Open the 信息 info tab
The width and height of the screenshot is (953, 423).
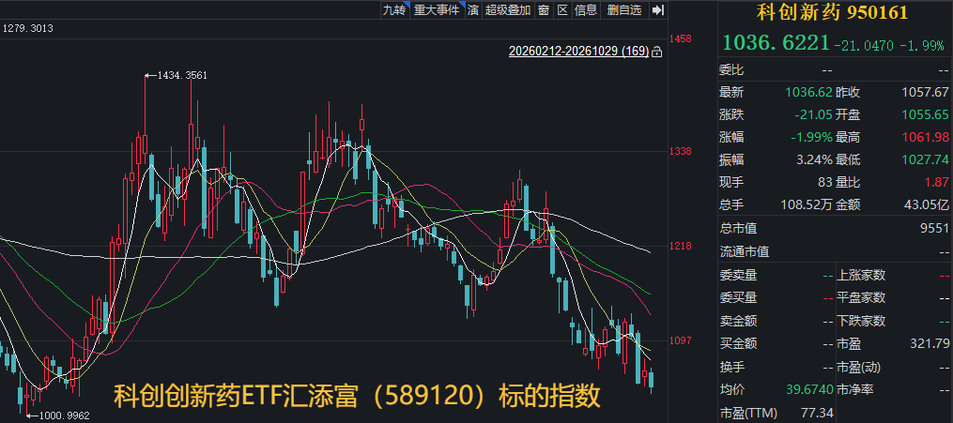586,9
